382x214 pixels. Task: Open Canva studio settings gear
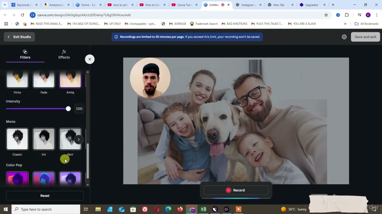(344, 37)
